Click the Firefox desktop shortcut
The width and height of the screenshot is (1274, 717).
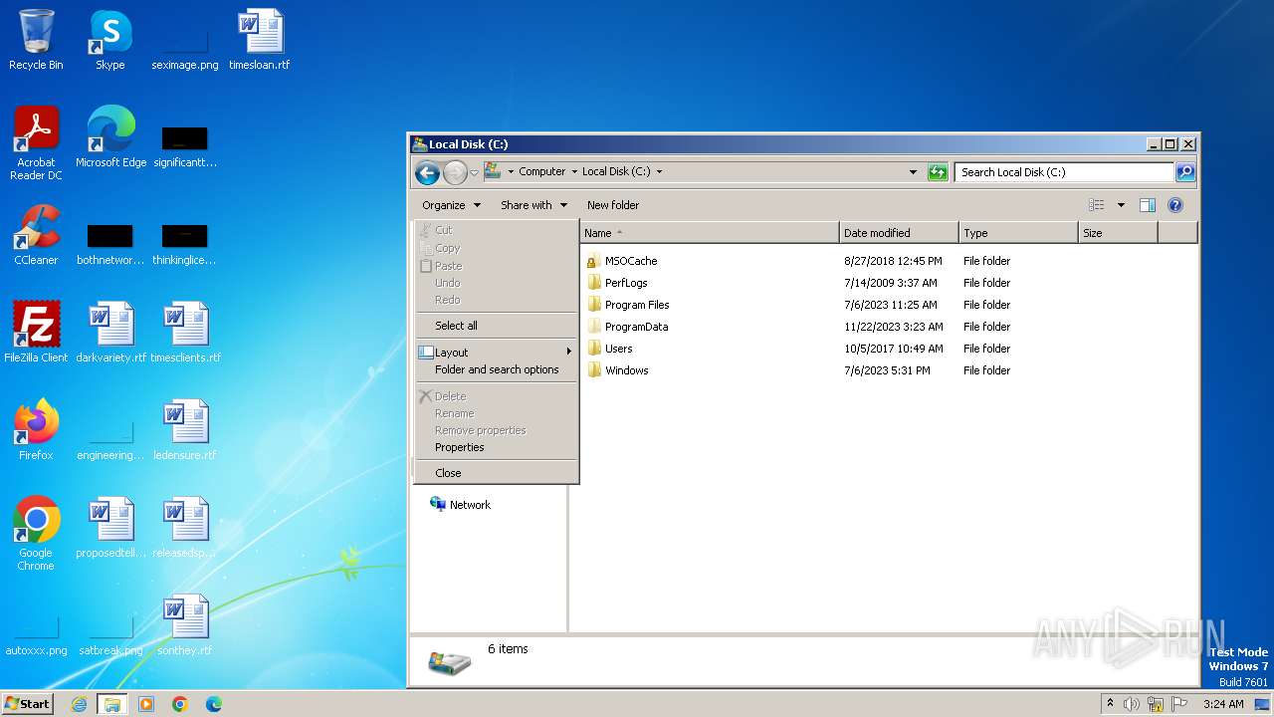click(36, 430)
